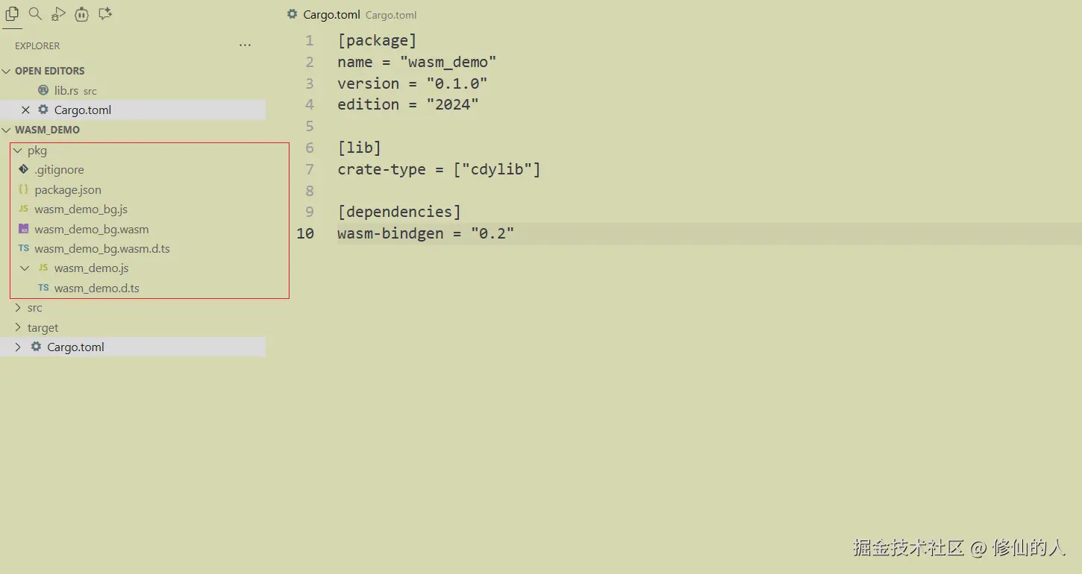
Task: Open the robot-face AI assistant panel
Action: tap(82, 13)
